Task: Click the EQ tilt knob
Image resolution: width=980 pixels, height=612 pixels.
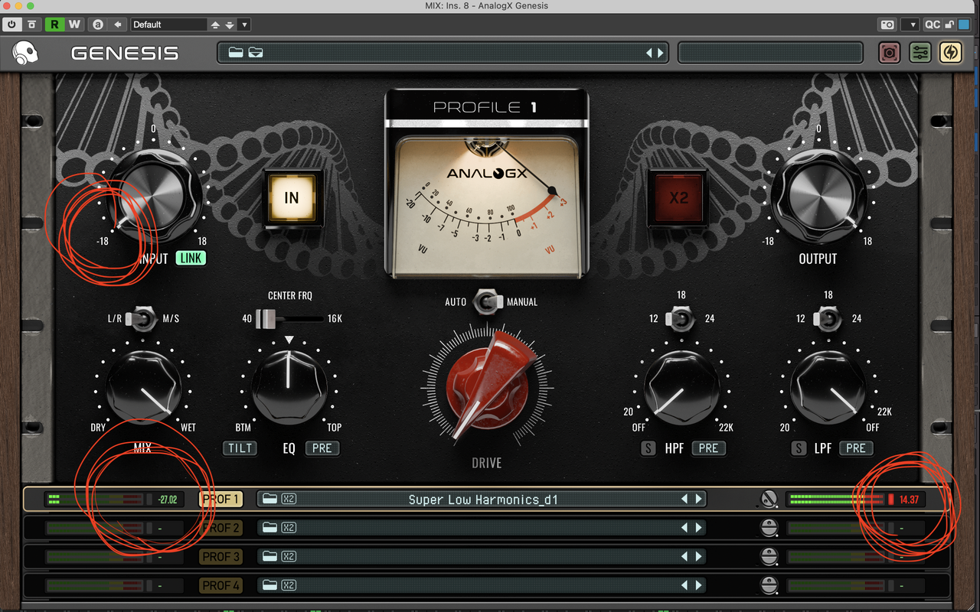Action: pos(289,386)
